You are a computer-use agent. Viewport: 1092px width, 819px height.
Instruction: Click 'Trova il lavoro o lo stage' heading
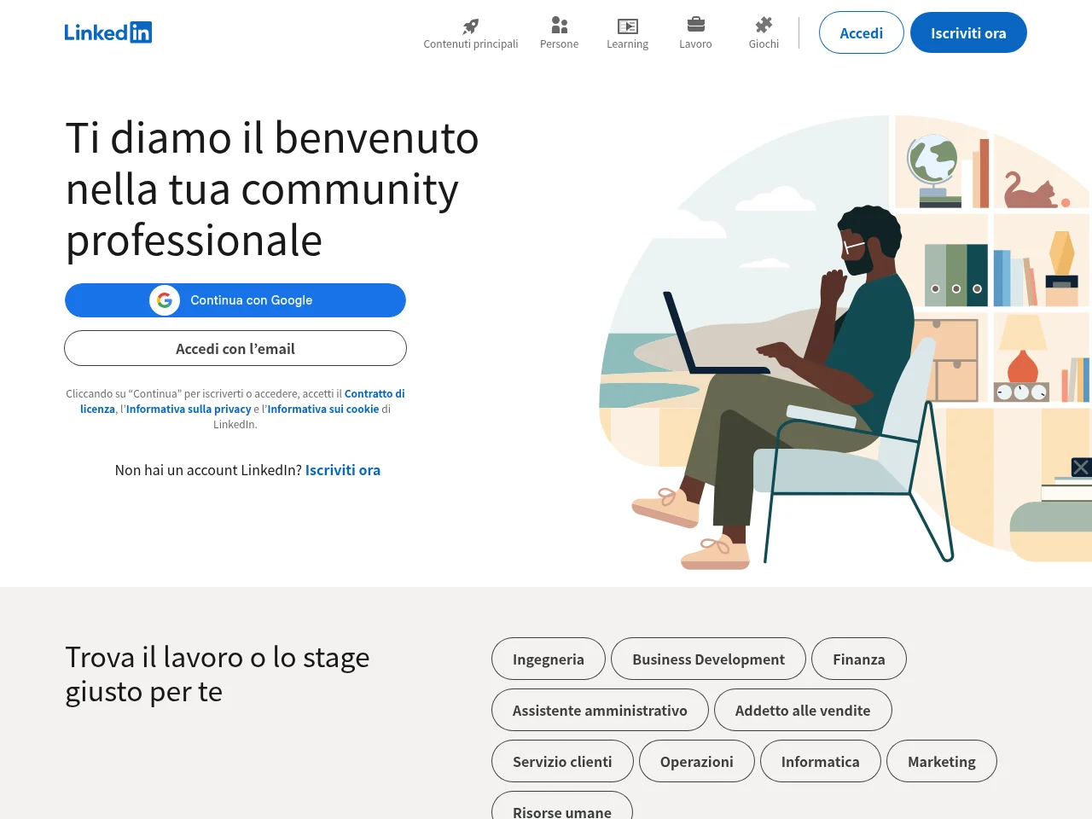(218, 674)
